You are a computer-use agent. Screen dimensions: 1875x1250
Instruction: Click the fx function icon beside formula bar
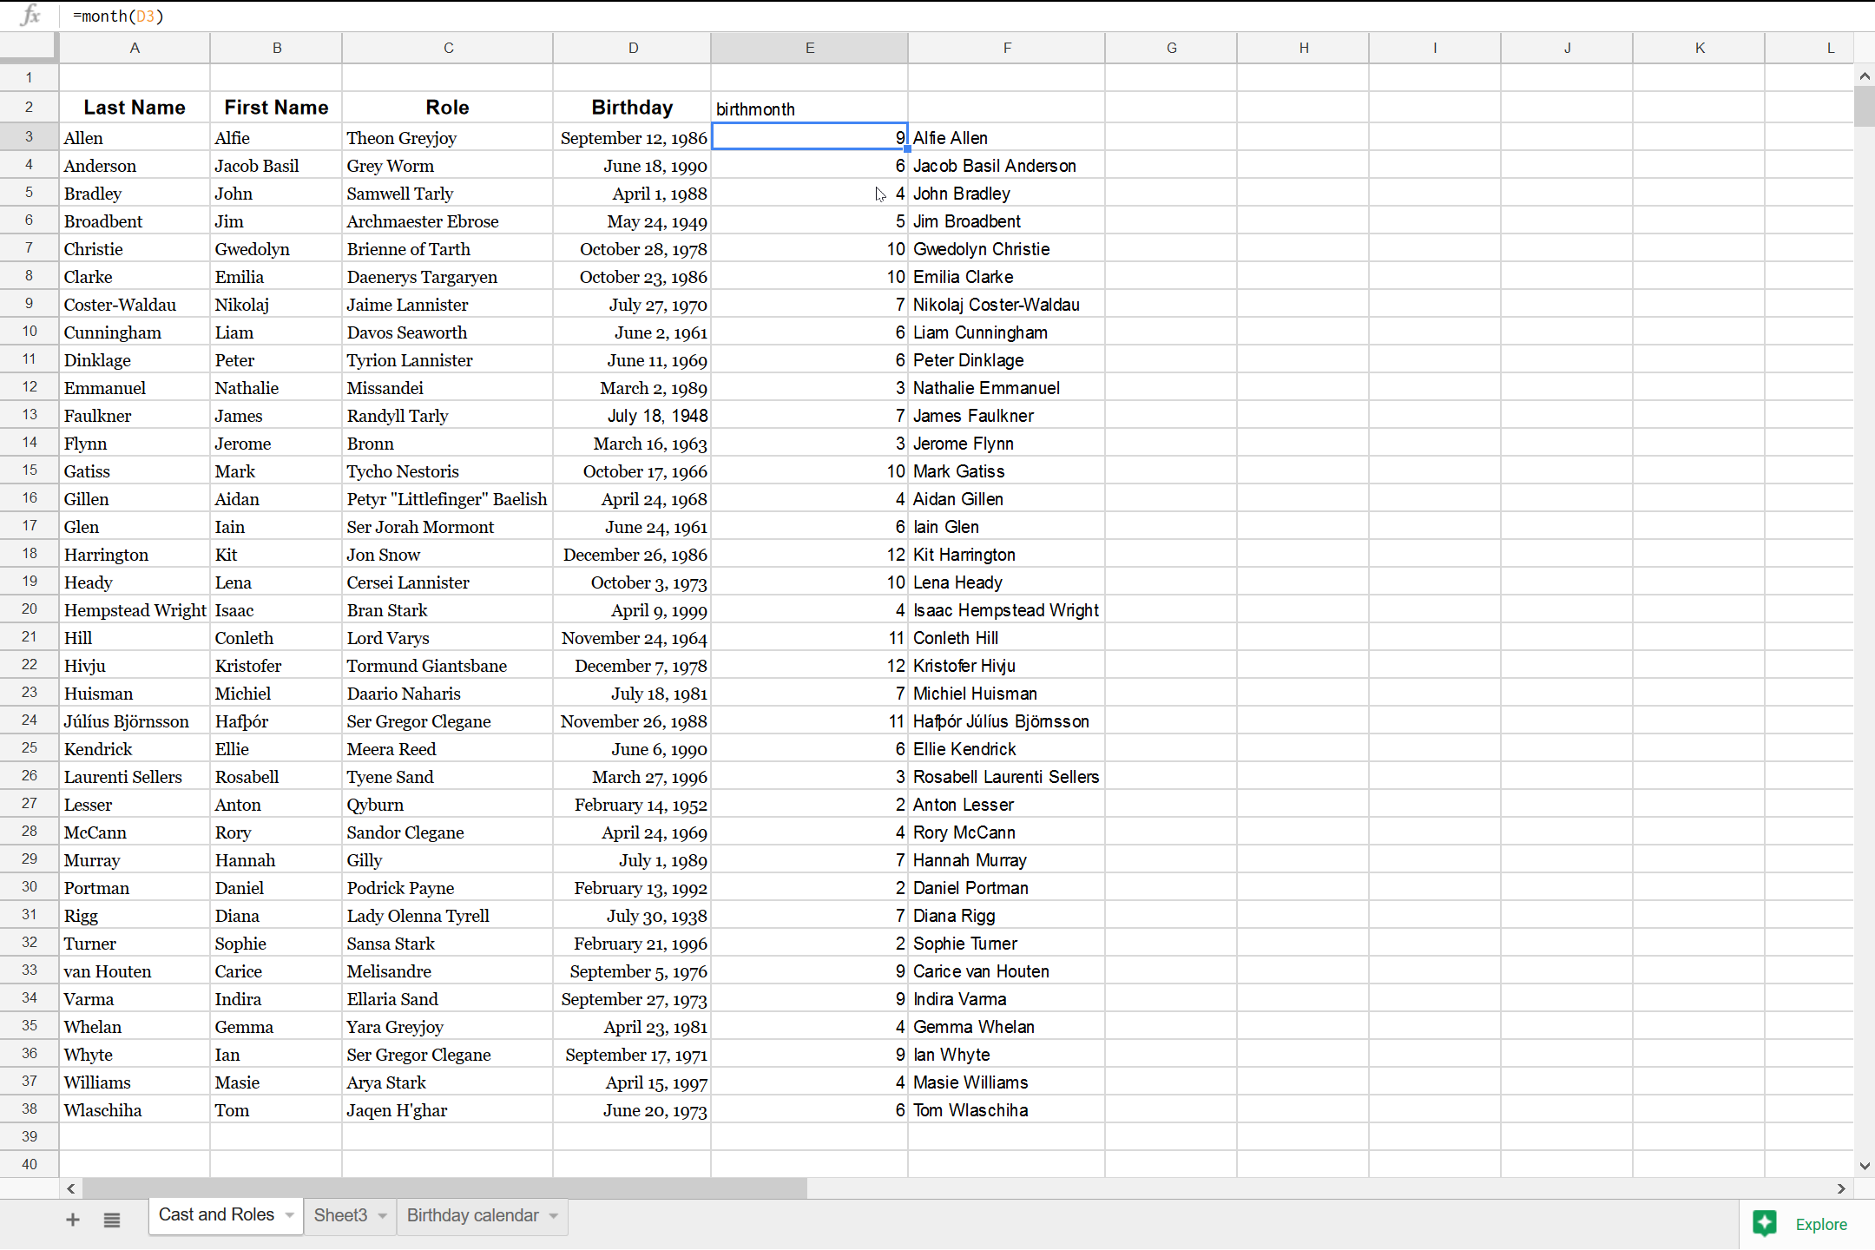[x=30, y=16]
